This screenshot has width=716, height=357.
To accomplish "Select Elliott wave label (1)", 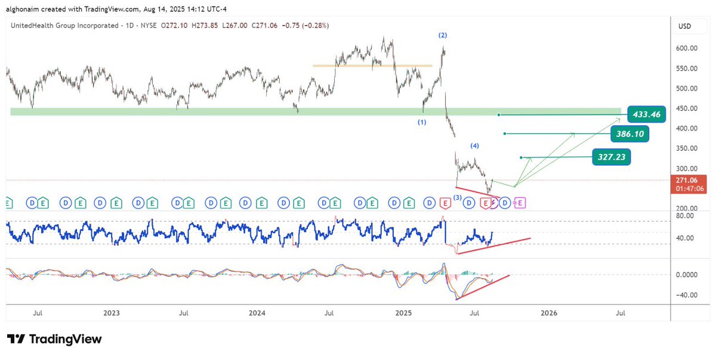I will coord(422,122).
